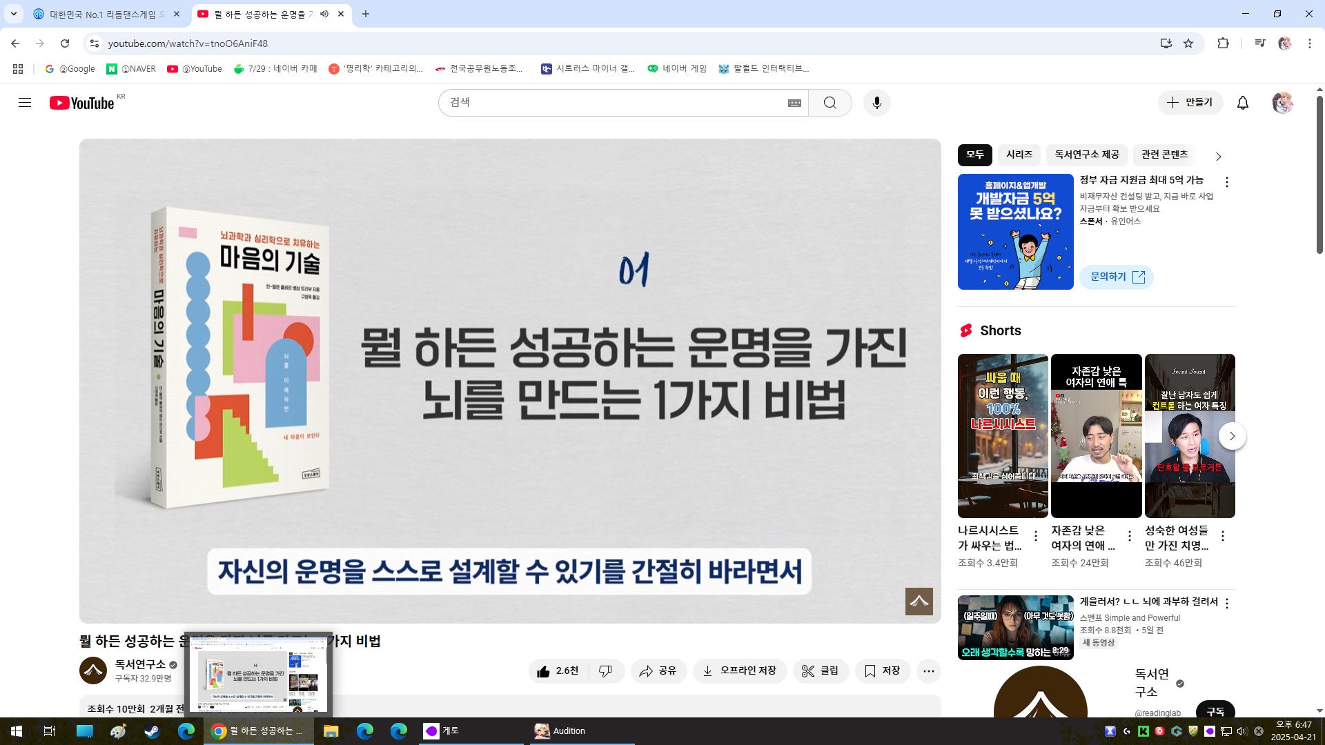1325x745 pixels.
Task: Open the YouTube hamburger guide menu
Action: tap(25, 103)
